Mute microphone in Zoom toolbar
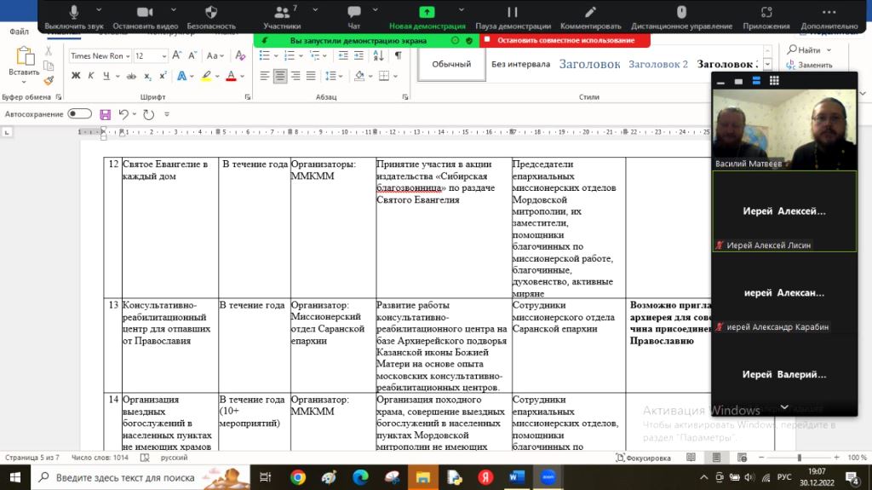 [74, 17]
